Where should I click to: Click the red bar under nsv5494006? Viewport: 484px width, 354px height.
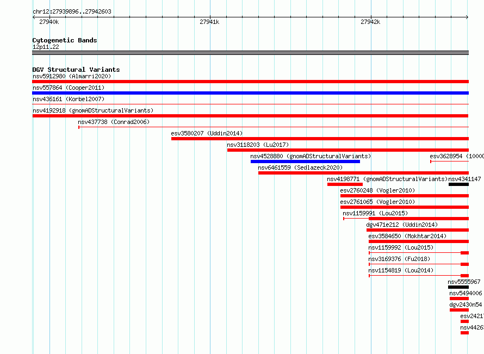coord(460,299)
